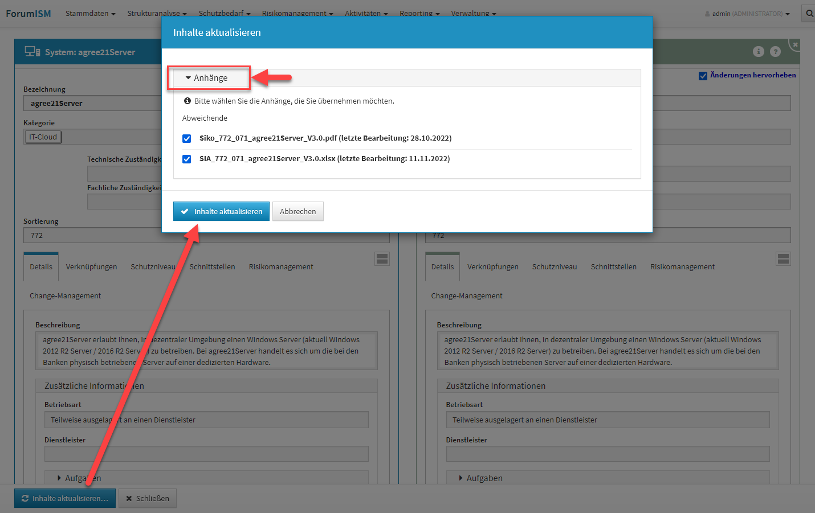The image size is (815, 513).
Task: Click the 'Zusätzliche Informationen' heading in the right panel
Action: [x=496, y=386]
